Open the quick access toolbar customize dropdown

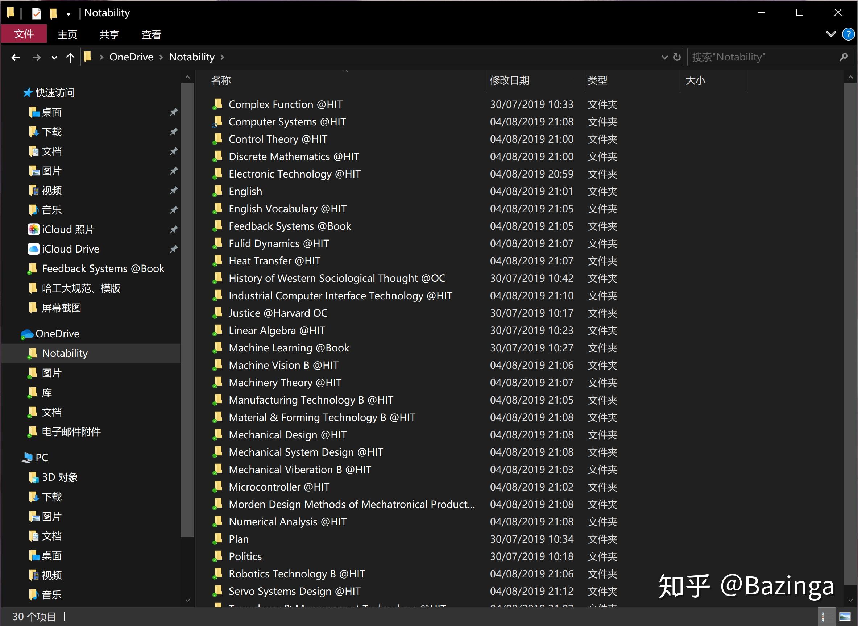68,14
